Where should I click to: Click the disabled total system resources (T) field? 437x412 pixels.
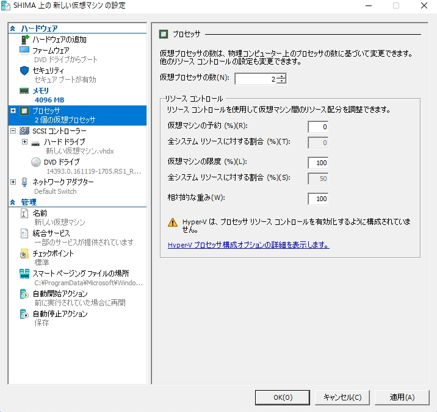tap(318, 143)
